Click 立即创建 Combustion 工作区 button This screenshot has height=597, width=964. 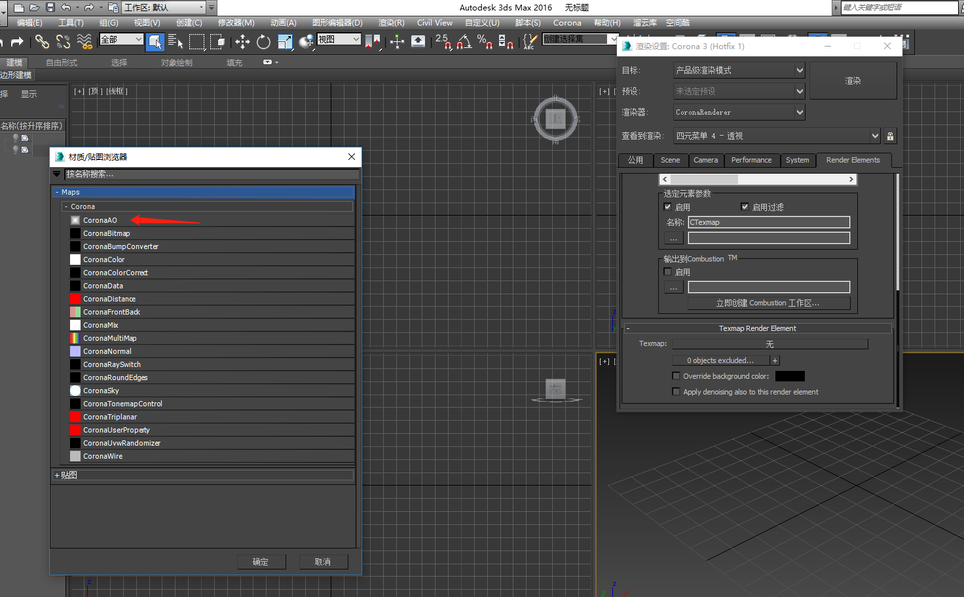coord(769,303)
